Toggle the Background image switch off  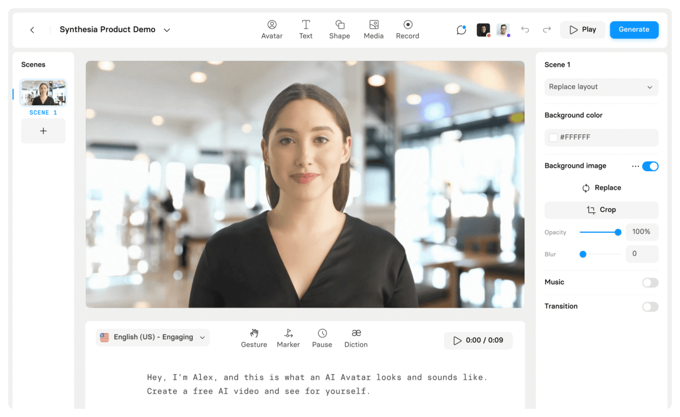(x=650, y=166)
